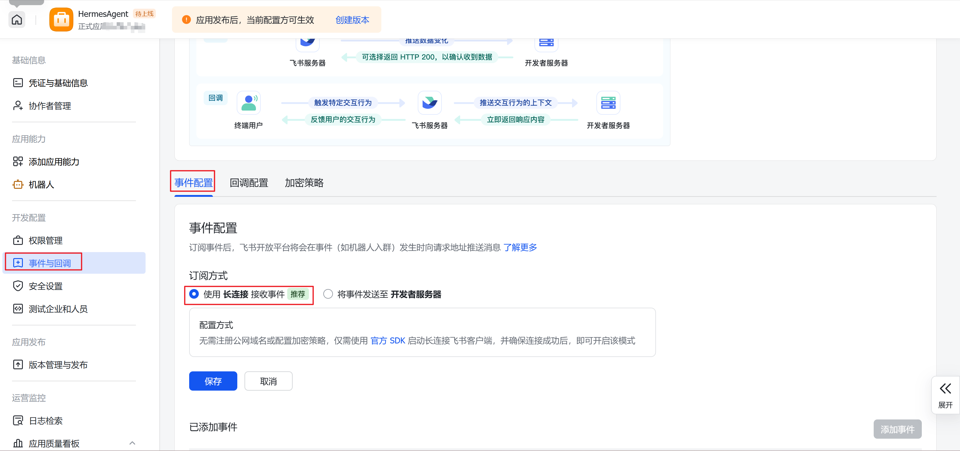Click the 权限管理 lock icon
The image size is (960, 451).
coord(18,240)
